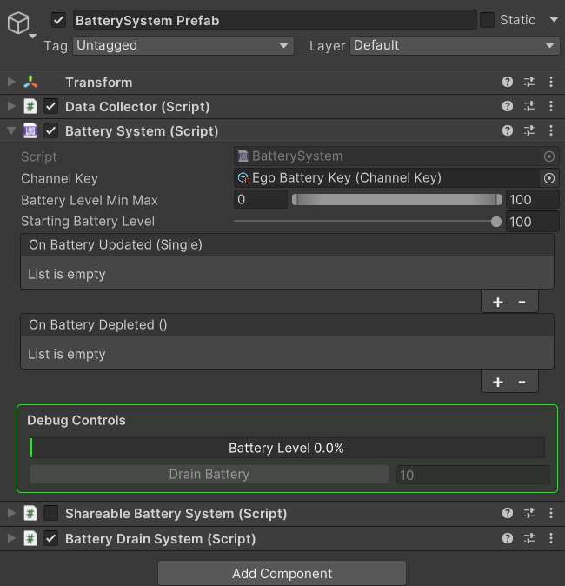Collapse the Battery System component
565x586 pixels.
pyautogui.click(x=11, y=130)
